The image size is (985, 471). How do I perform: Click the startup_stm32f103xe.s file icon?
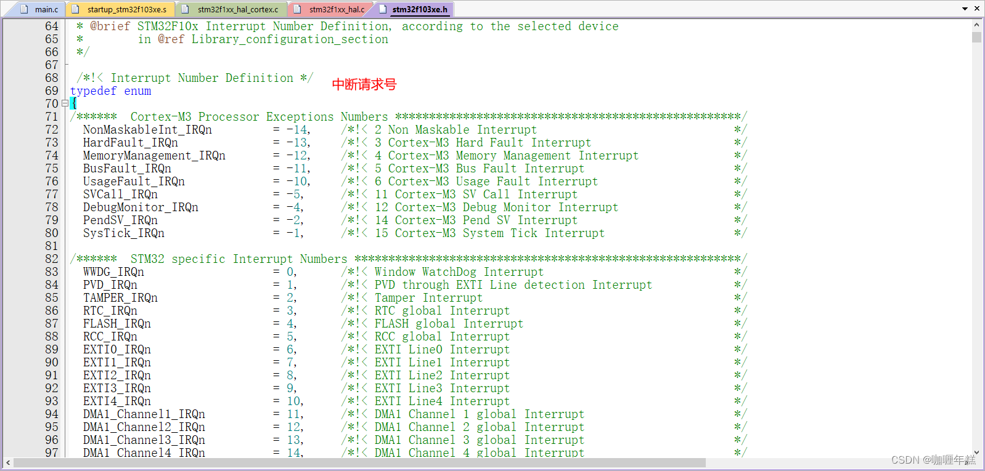[75, 9]
